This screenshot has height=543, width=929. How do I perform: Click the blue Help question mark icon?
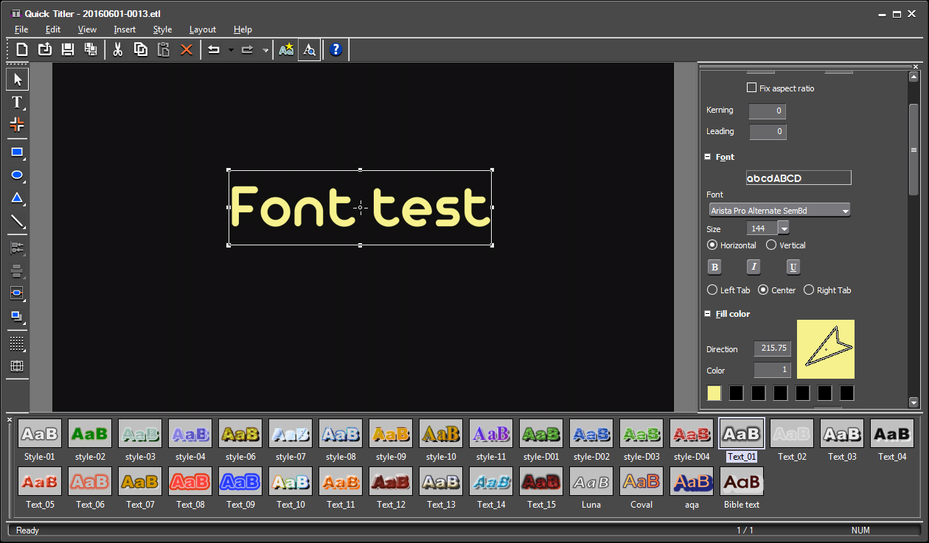point(335,49)
